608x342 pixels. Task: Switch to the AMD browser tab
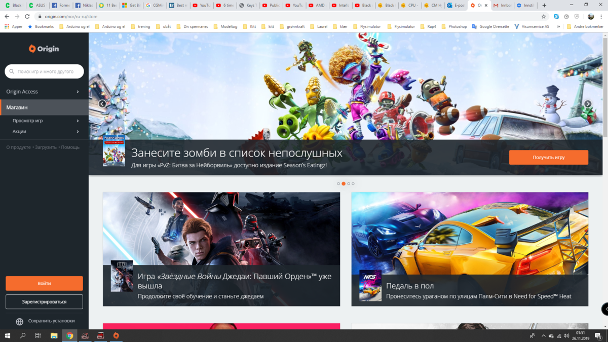click(317, 6)
